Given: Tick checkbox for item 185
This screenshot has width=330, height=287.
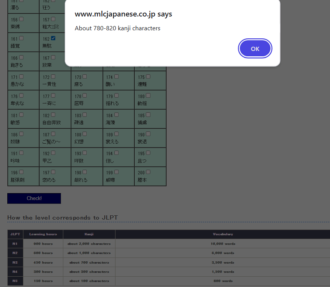Looking at the screenshot, I should click(148, 115).
